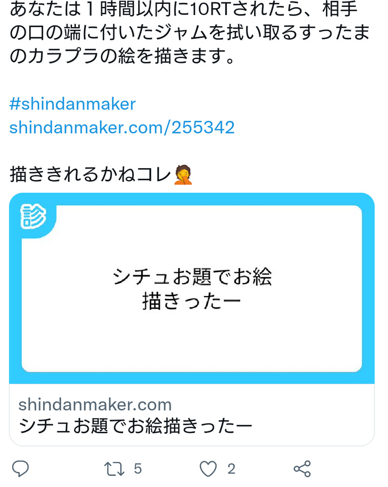Image resolution: width=388 pixels, height=487 pixels.
Task: Open the share icon menu
Action: pos(302,469)
